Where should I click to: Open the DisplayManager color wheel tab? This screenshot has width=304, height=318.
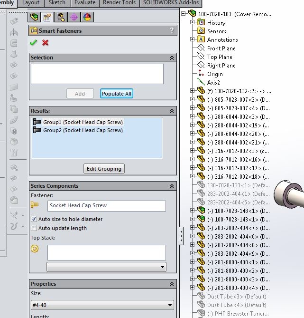[x=87, y=17]
